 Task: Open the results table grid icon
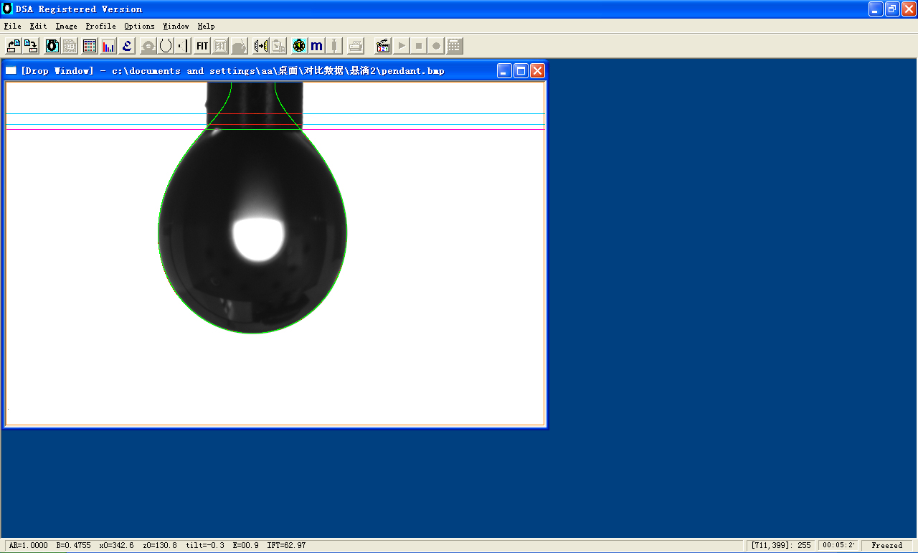click(x=90, y=46)
